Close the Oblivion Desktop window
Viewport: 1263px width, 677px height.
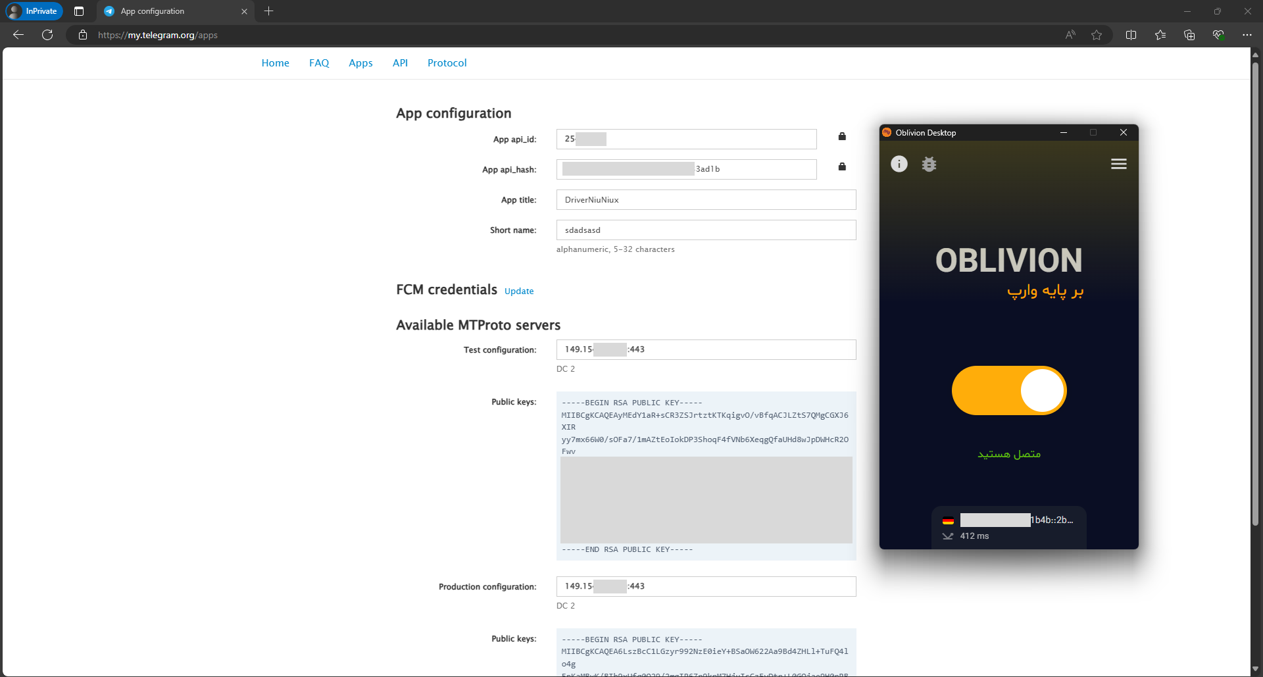(x=1124, y=132)
